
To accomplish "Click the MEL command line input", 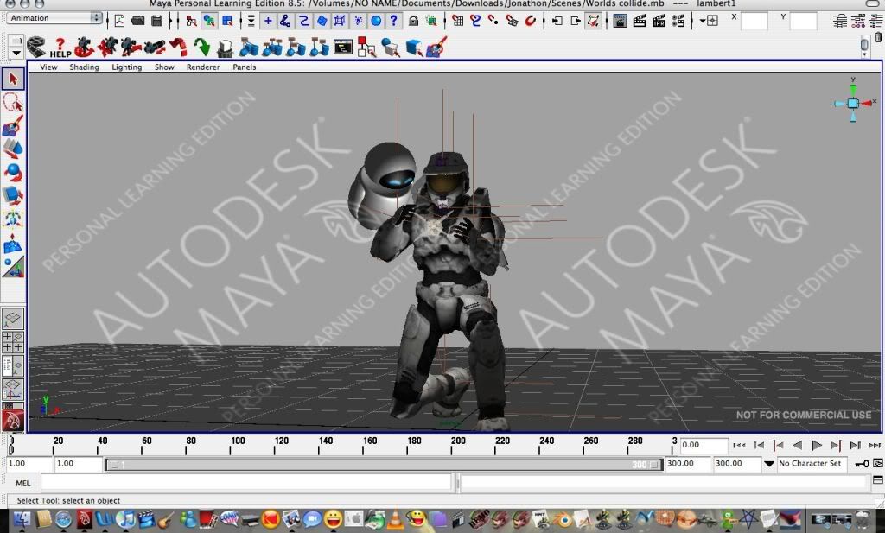I will [246, 483].
